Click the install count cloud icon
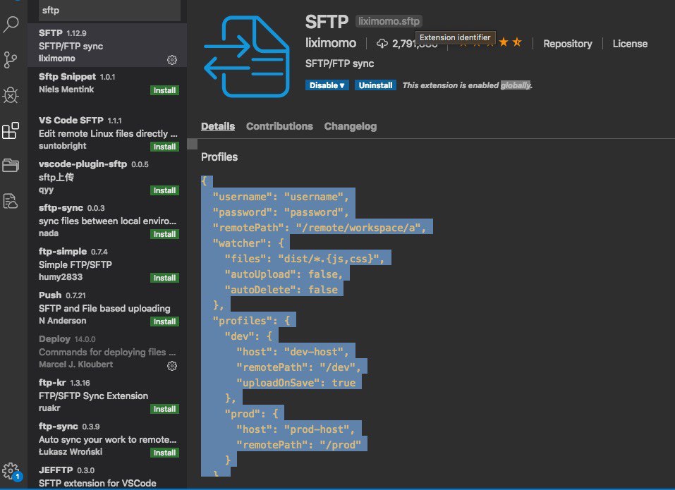675x490 pixels. (382, 44)
